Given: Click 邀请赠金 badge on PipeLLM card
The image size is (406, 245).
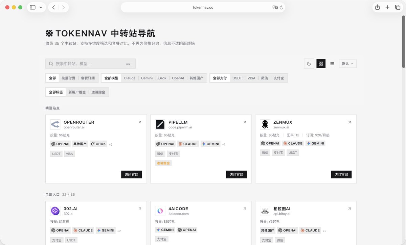Looking at the screenshot, I should tap(163, 163).
